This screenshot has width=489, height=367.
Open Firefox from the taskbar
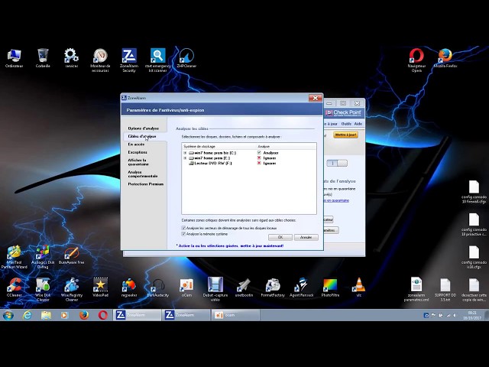83,315
